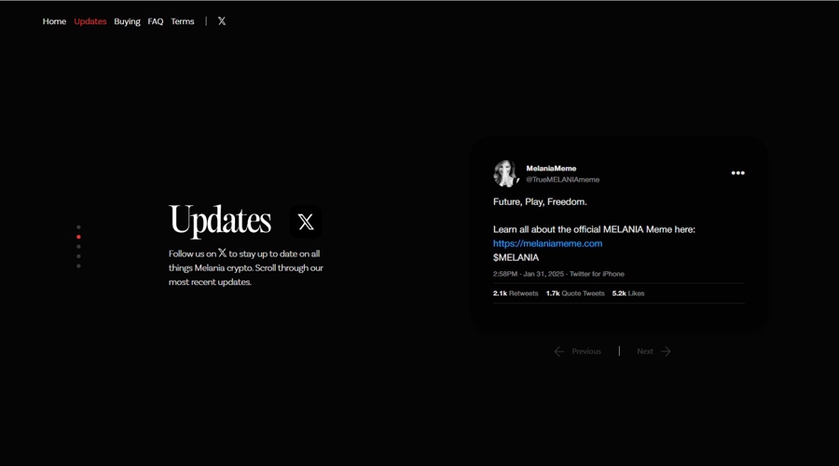View the 5.2k Likes count
The width and height of the screenshot is (839, 466).
click(628, 294)
